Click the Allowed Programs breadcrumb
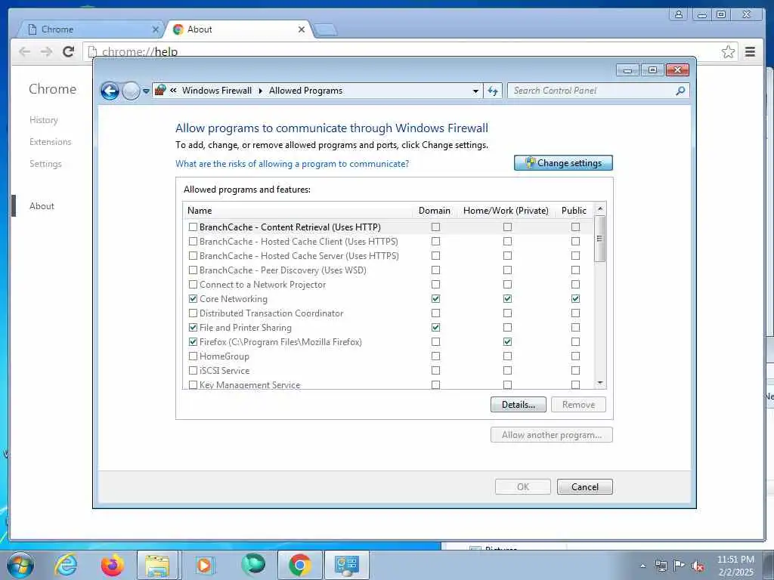 (x=305, y=91)
